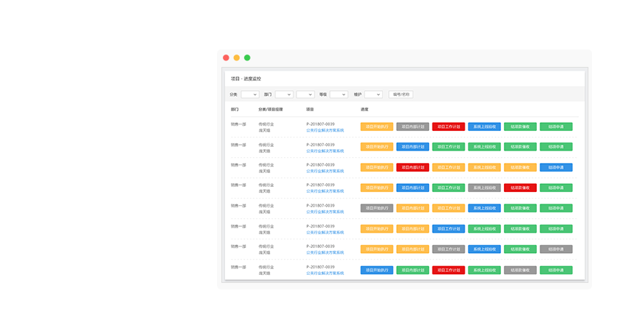
Task: Click the 编号/名称 search field
Action: [401, 95]
